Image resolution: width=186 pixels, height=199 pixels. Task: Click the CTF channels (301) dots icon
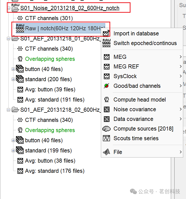coord(20,18)
